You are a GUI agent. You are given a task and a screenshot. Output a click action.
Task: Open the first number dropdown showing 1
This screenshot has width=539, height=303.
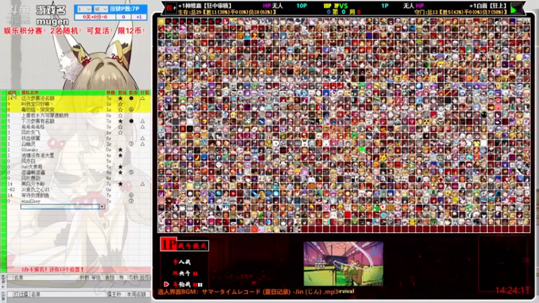click(84, 9)
